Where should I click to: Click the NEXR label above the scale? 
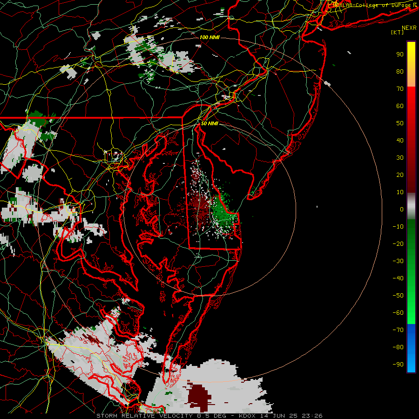(x=409, y=28)
